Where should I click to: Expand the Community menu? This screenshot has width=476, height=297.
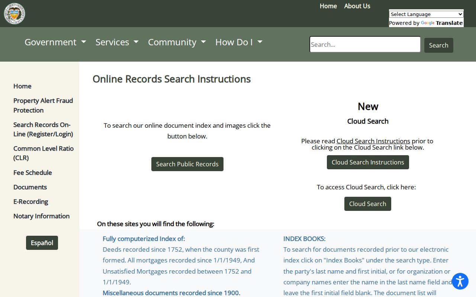(177, 42)
